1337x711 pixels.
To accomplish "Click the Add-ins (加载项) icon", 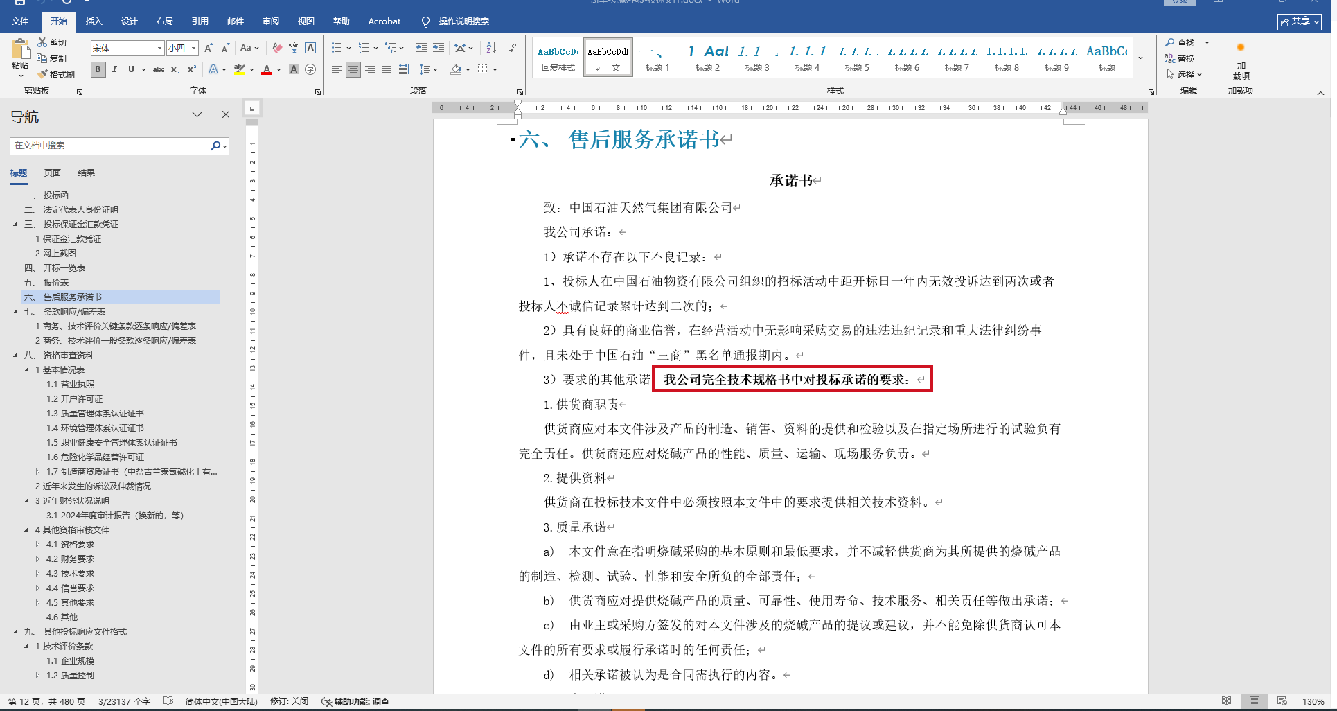I will point(1241,49).
